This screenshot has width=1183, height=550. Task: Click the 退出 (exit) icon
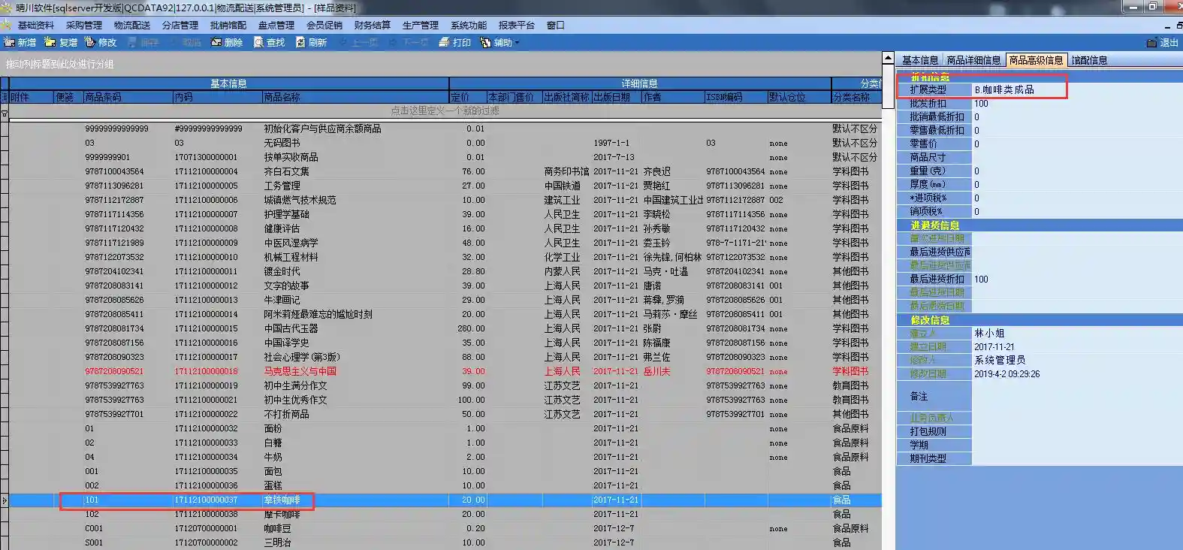click(x=1152, y=43)
